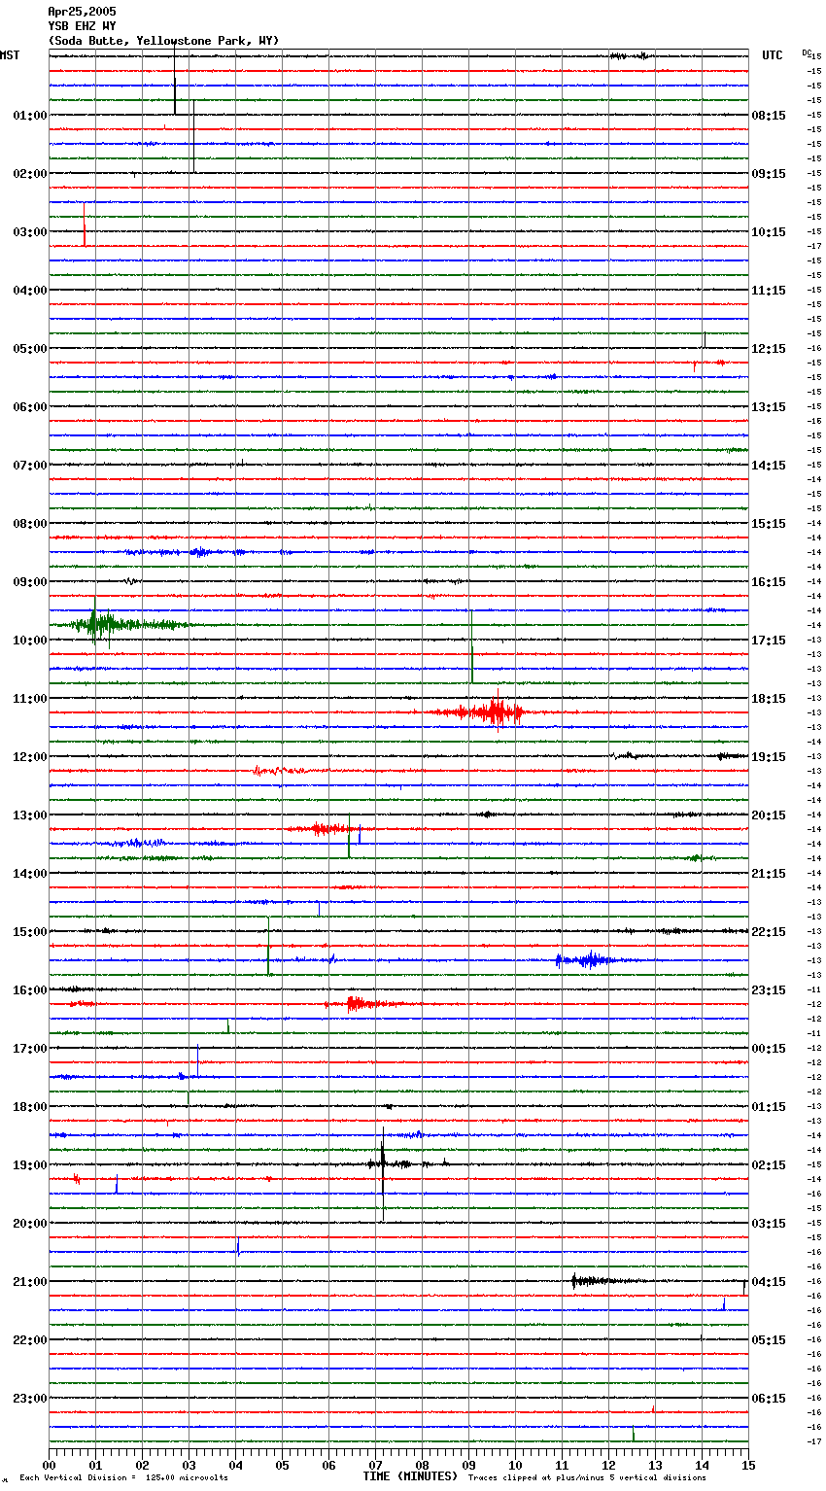Click the 14:15 UTC time label
This screenshot has width=826, height=1491.
[x=769, y=465]
